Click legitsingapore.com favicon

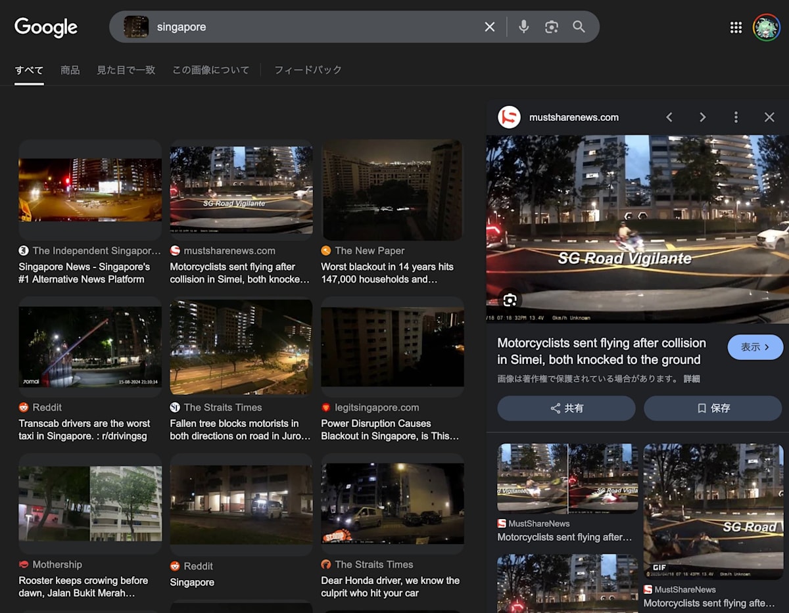click(326, 407)
